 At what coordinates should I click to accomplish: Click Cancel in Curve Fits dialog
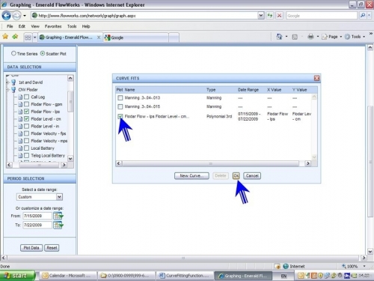252,175
